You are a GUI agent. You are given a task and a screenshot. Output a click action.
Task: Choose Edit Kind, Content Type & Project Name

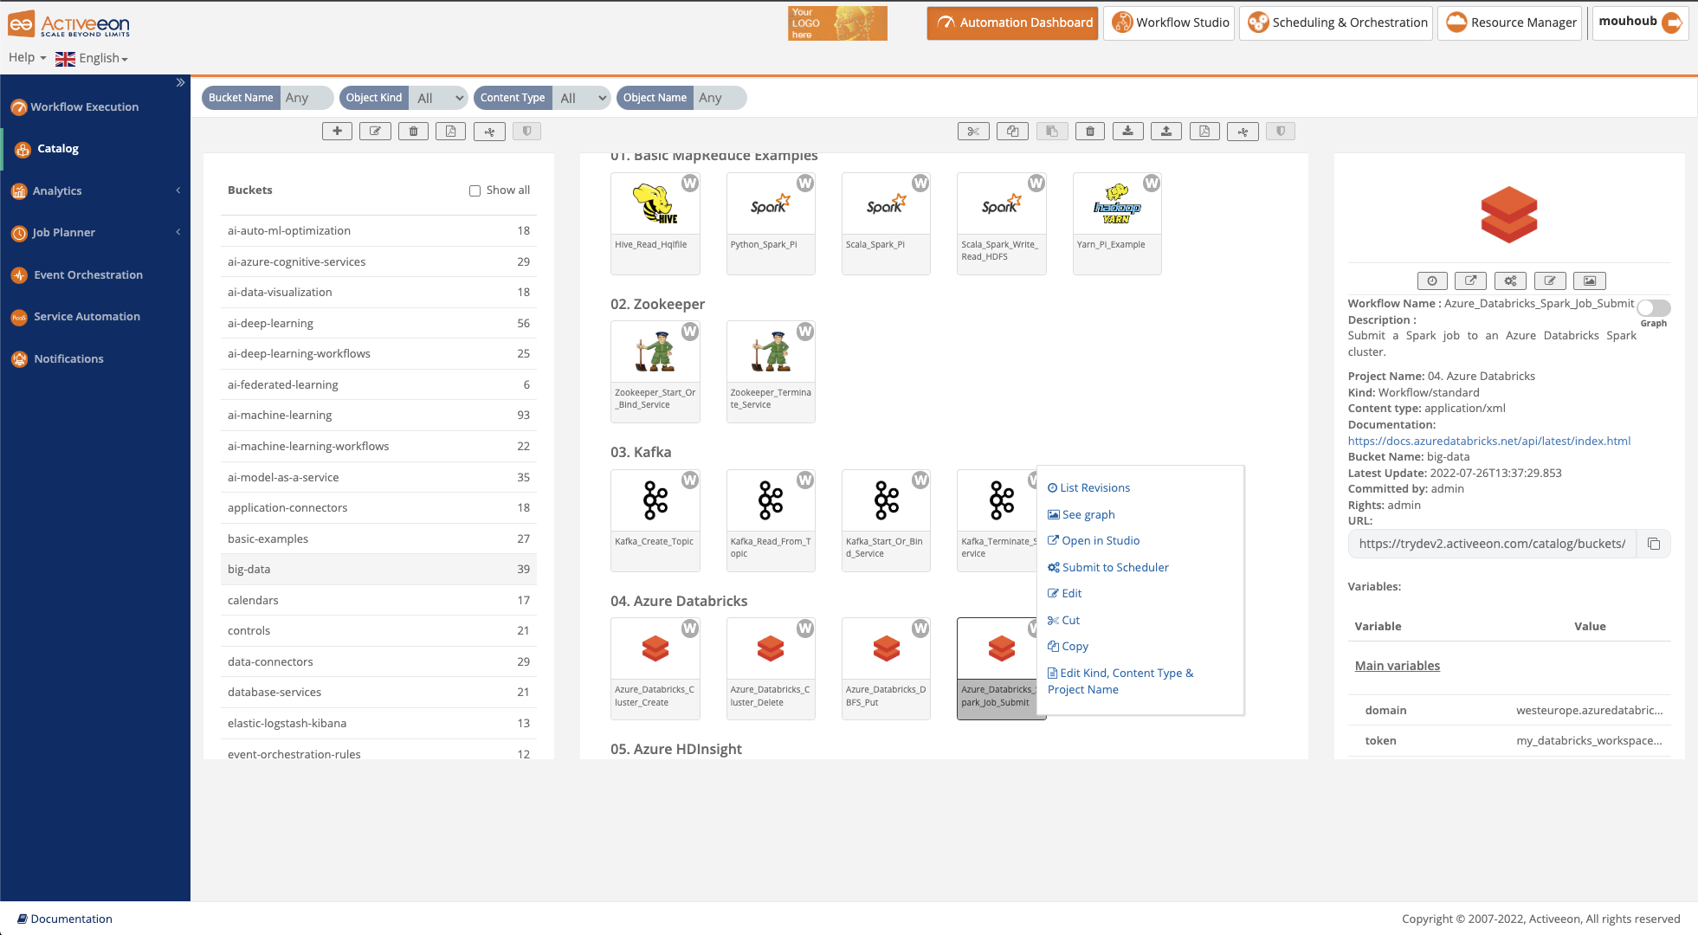tap(1120, 681)
